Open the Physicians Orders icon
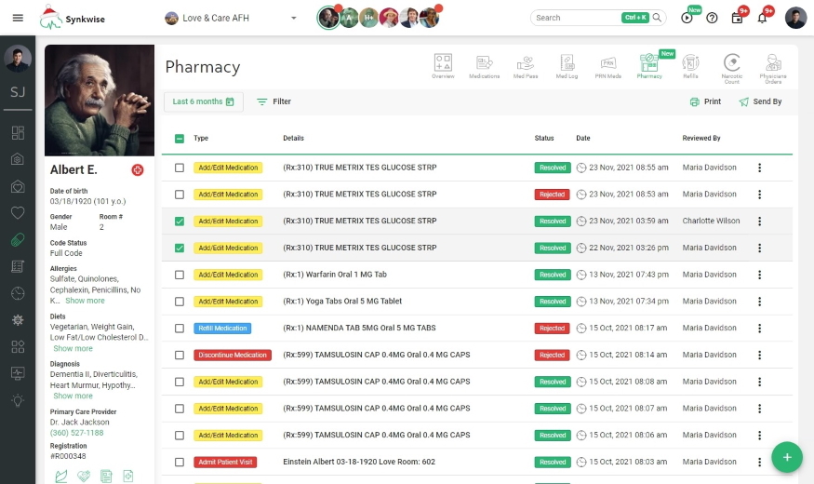The image size is (814, 484). point(773,65)
